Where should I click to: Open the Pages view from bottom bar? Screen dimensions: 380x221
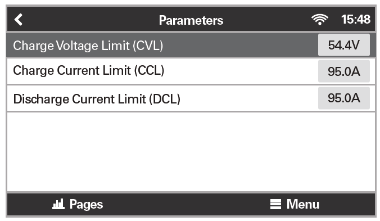tap(78, 204)
